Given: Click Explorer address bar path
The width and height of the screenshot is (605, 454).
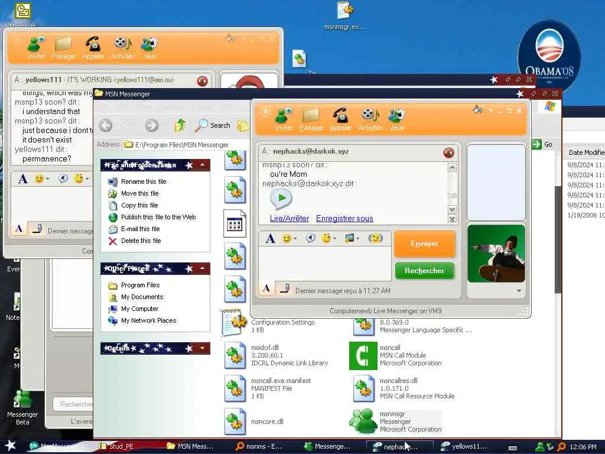Looking at the screenshot, I should click(x=182, y=145).
